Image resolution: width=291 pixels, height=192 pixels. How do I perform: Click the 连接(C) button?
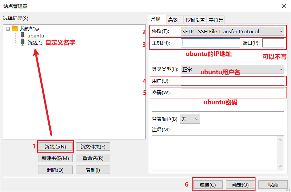point(208,185)
